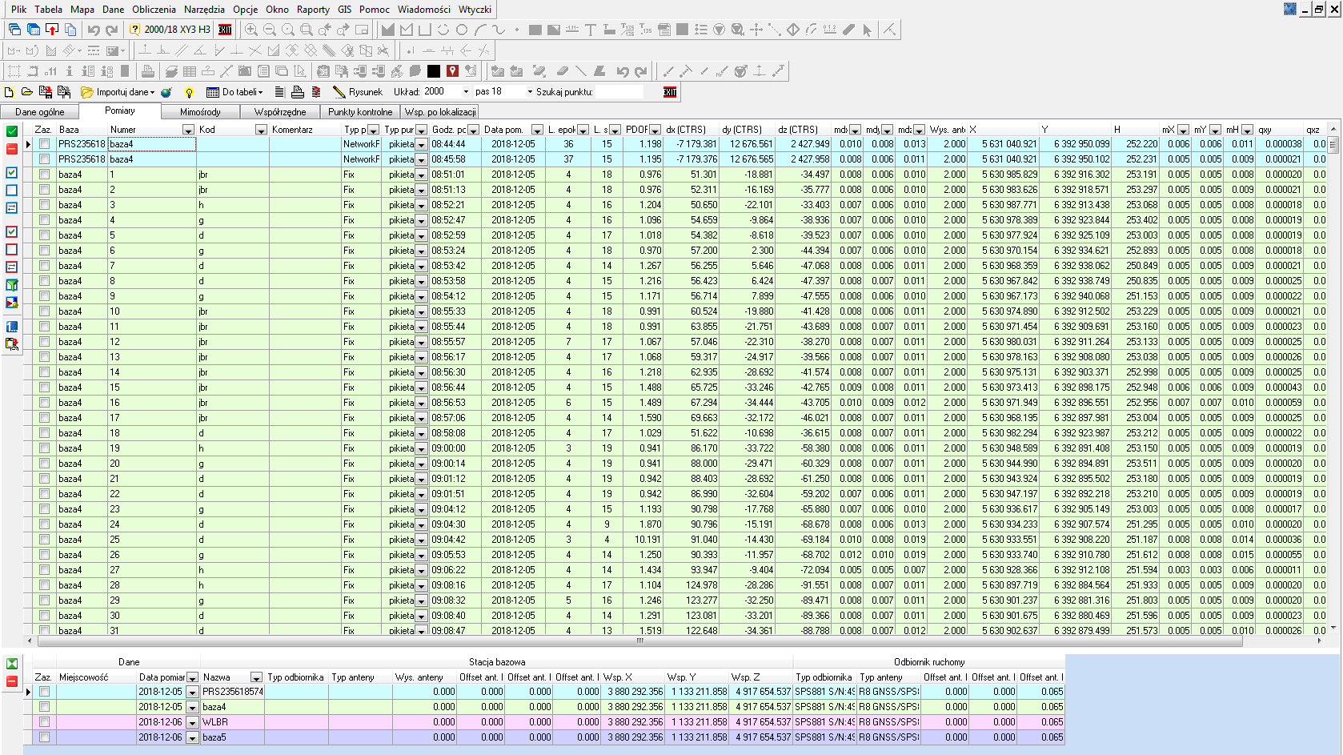
Task: Click the Szukaj punktu search field
Action: 619,92
